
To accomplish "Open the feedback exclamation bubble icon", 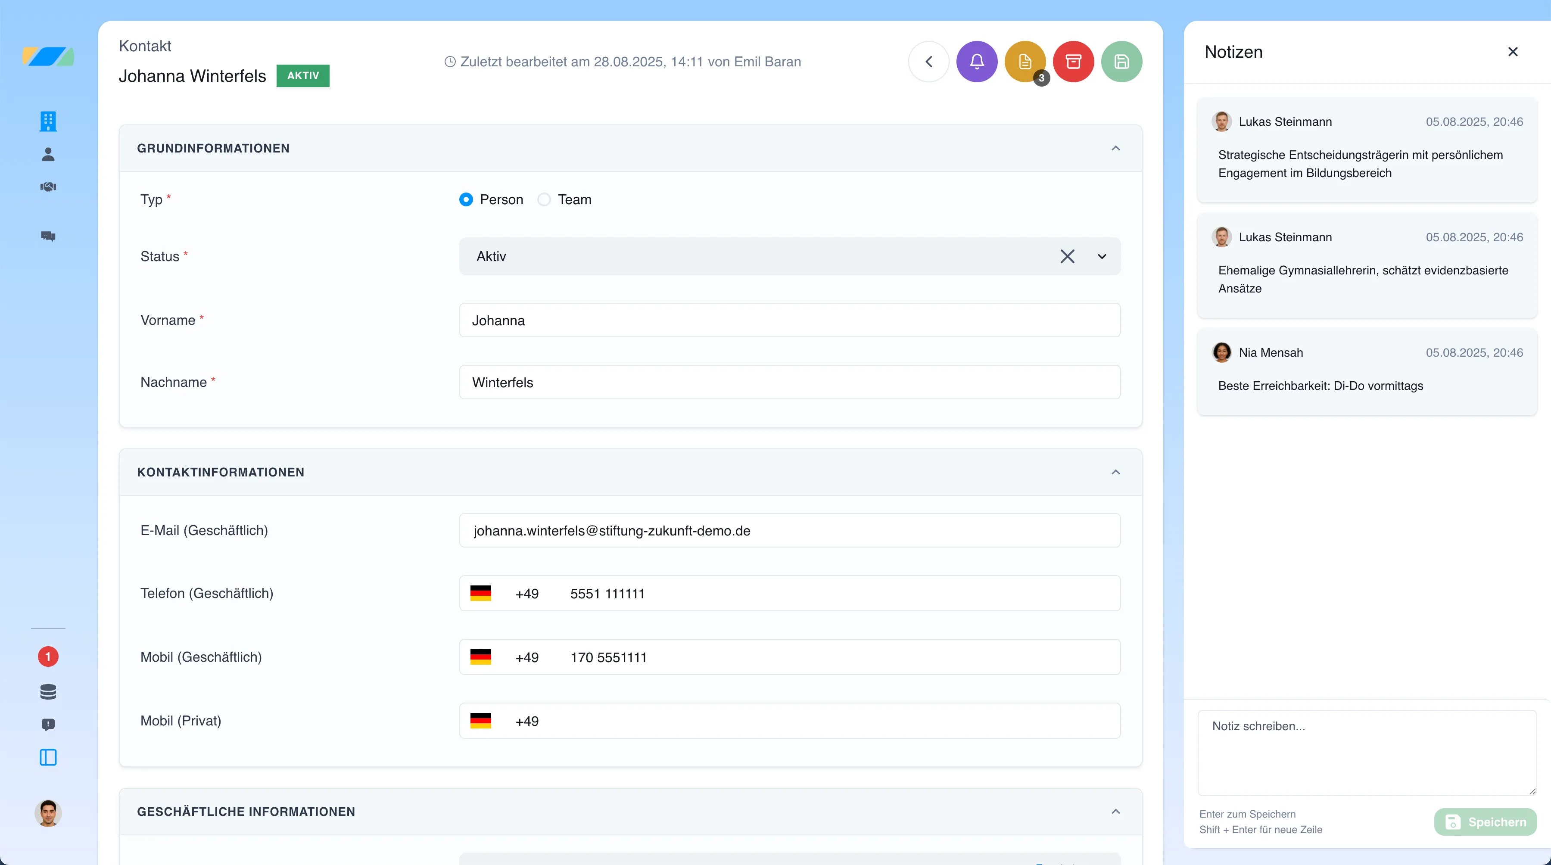I will tap(48, 724).
